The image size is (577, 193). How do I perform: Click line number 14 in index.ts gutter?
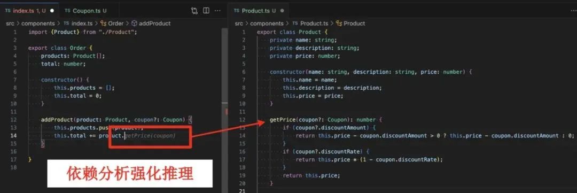(x=14, y=136)
